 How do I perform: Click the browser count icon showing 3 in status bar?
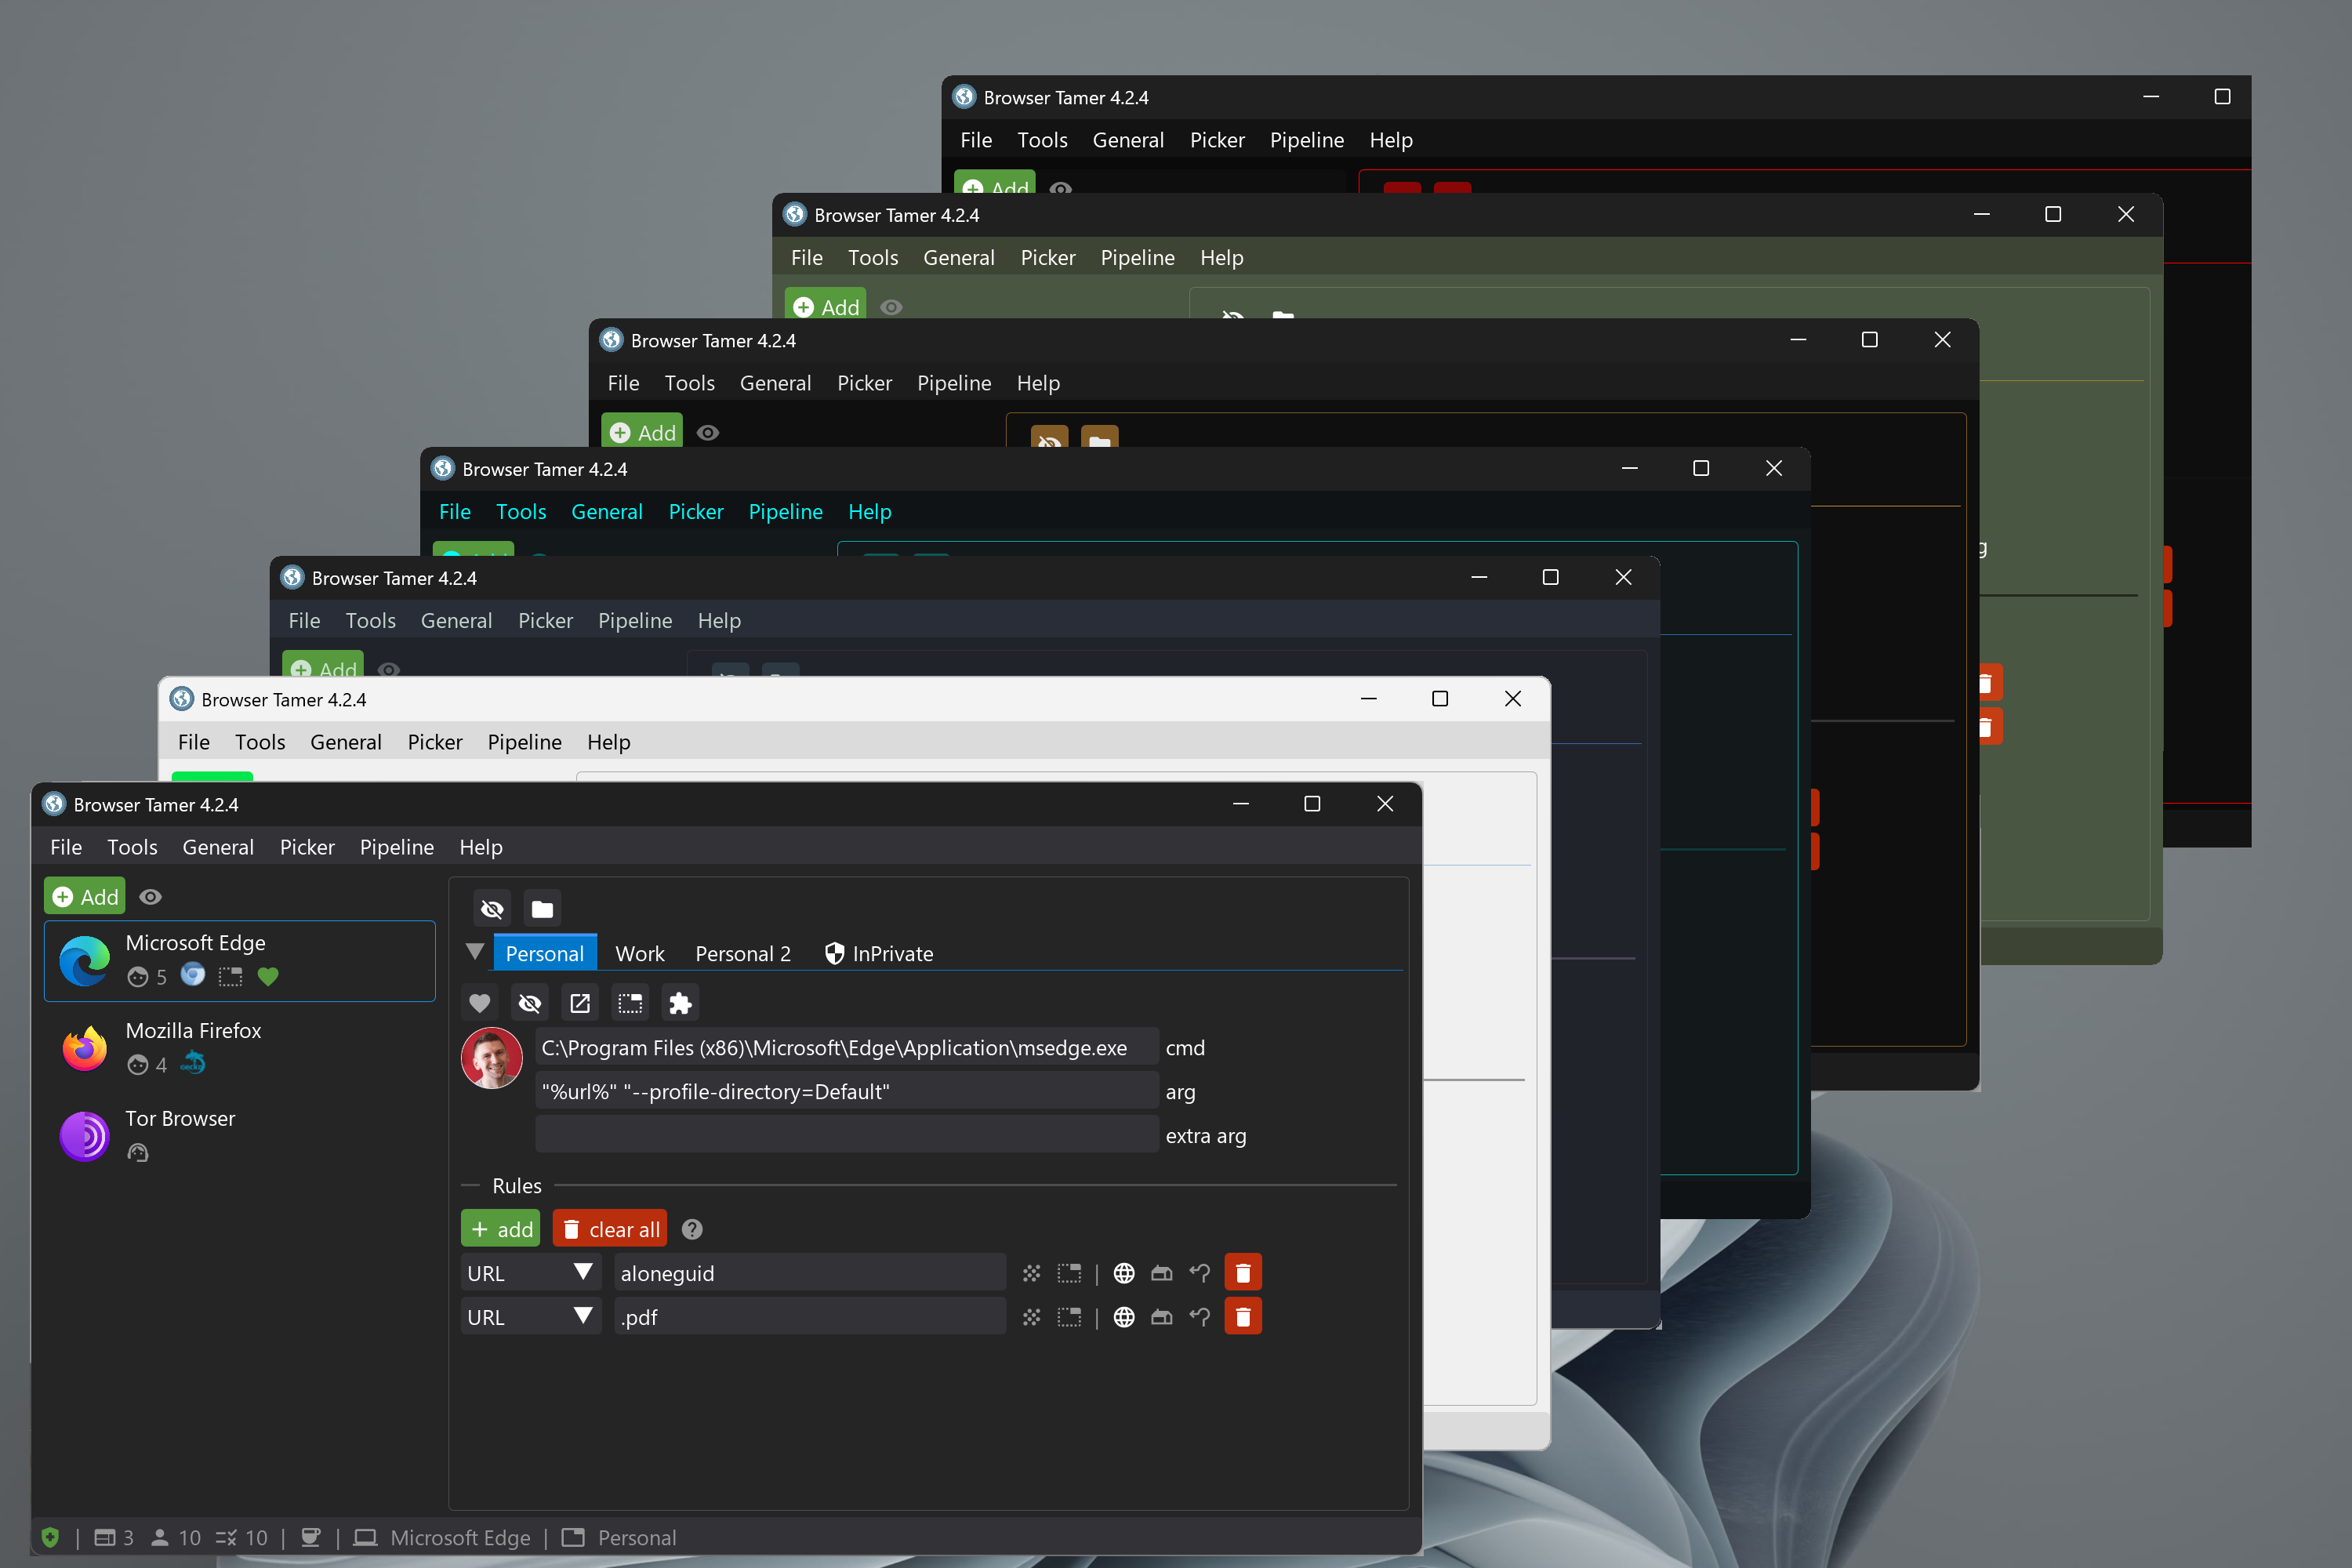[x=105, y=1537]
